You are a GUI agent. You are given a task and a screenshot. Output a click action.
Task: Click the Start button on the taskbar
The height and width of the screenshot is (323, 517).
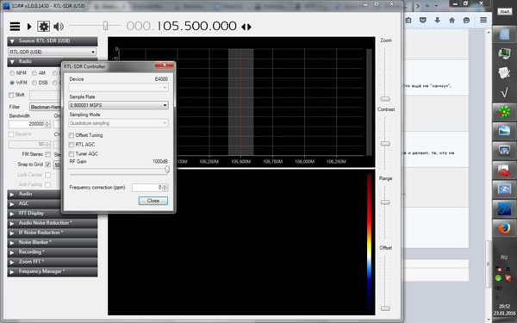[504, 11]
